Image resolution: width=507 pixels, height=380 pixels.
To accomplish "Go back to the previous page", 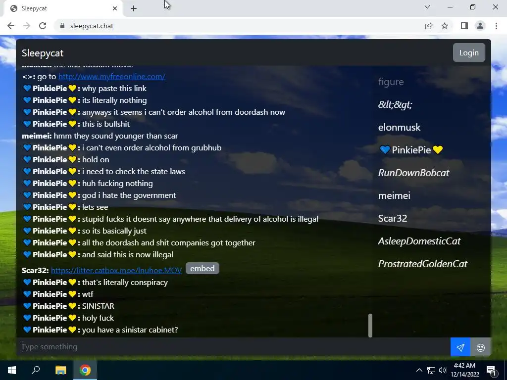I will point(11,26).
